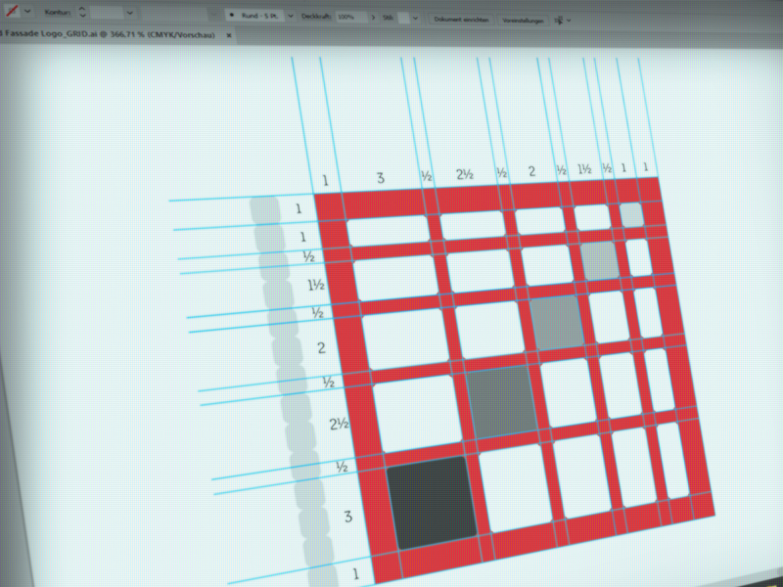783x587 pixels.
Task: Expand the arrow next to Deckkraft value
Action: [x=371, y=18]
